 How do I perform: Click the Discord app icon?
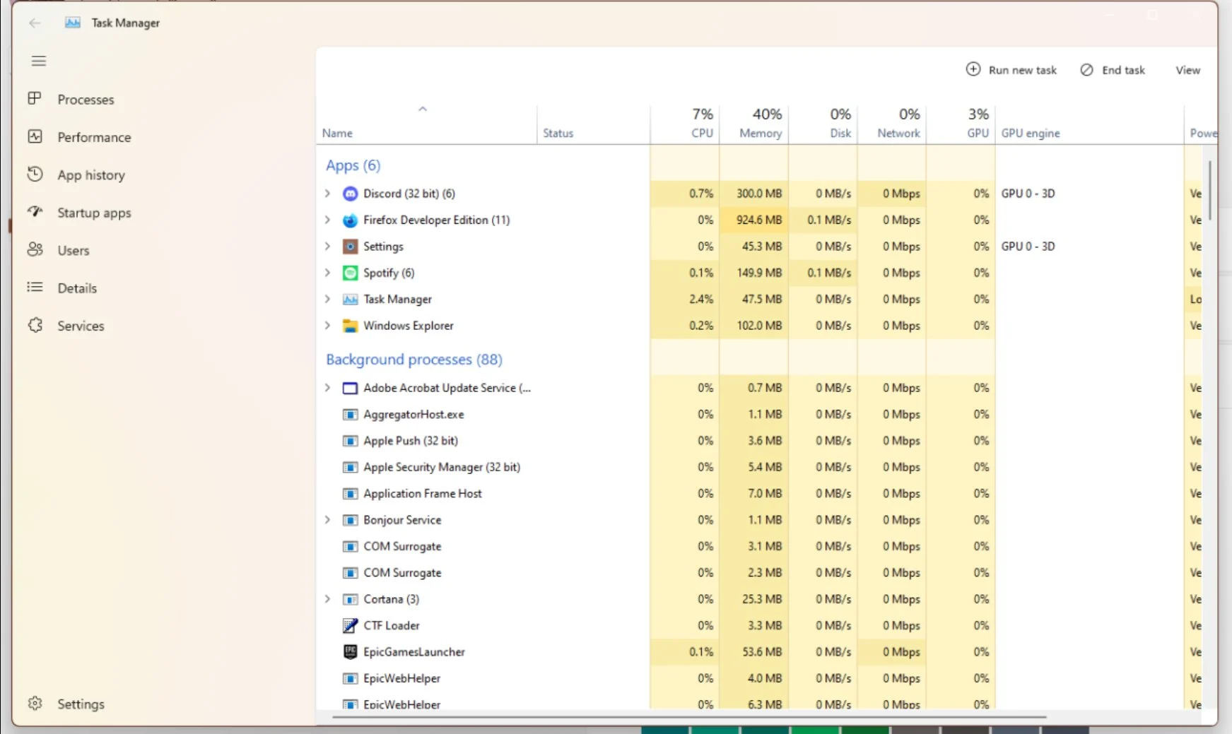(350, 194)
